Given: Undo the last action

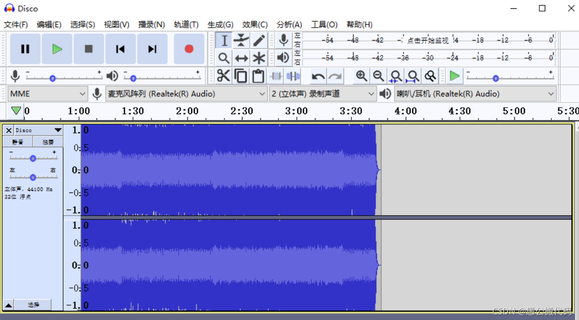Looking at the screenshot, I should click(318, 76).
